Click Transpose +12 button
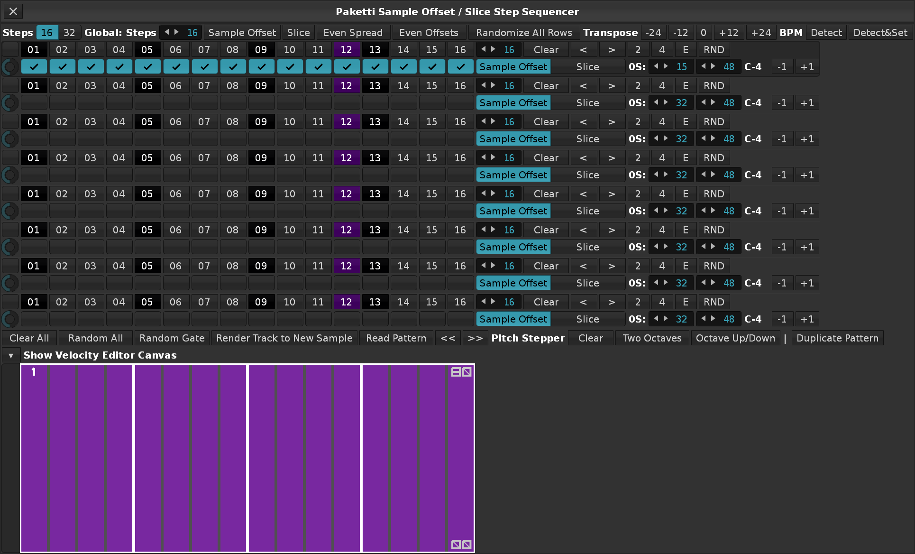The image size is (915, 554). tap(729, 33)
